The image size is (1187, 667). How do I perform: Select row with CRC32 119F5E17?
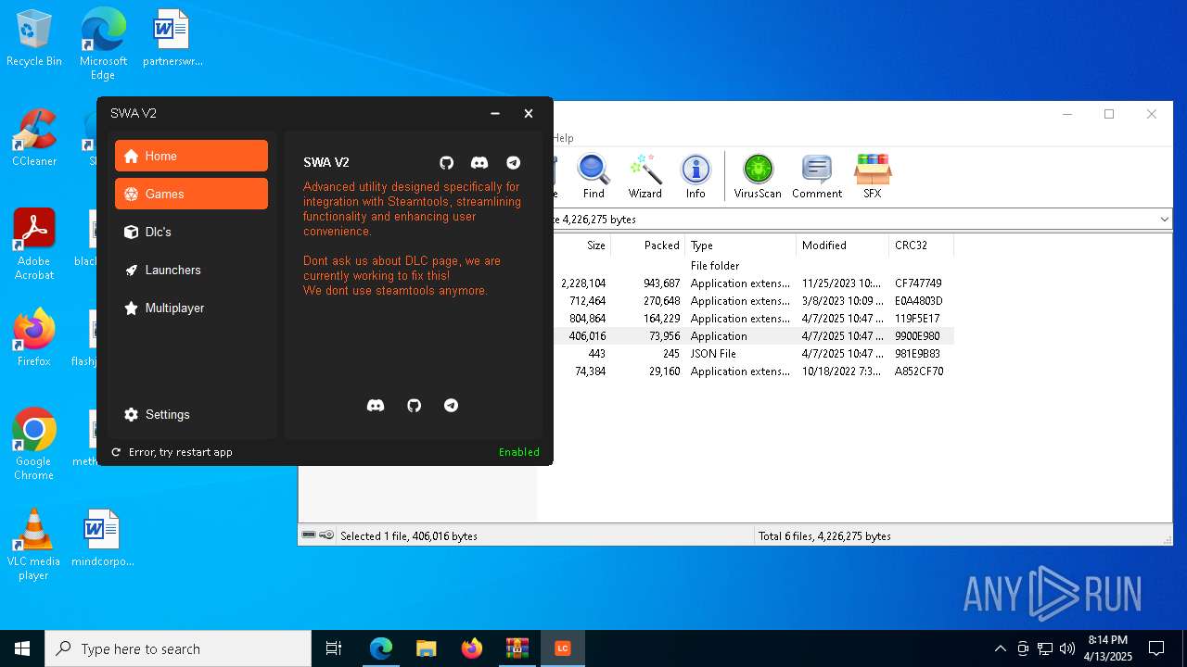click(754, 319)
